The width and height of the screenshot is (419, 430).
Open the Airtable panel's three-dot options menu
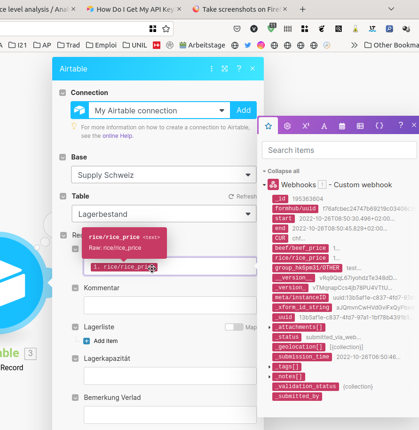[211, 69]
